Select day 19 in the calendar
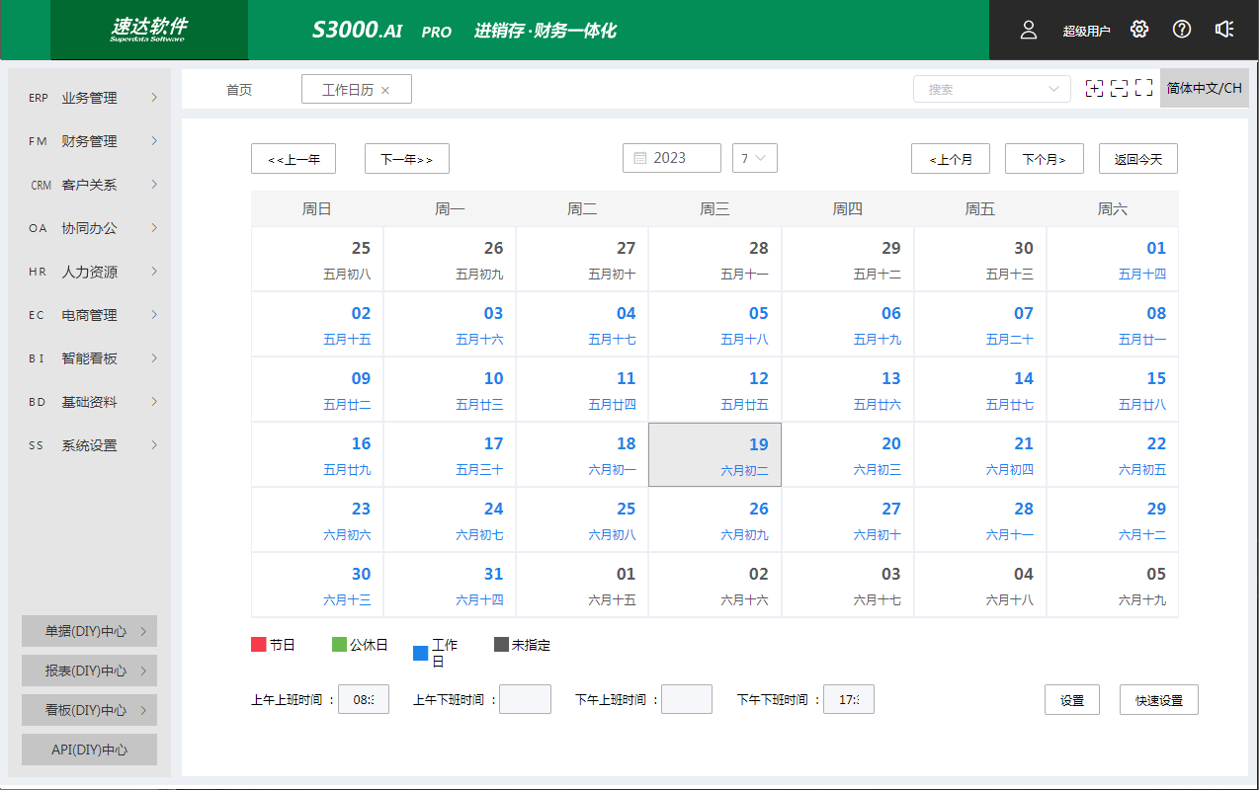 (x=714, y=454)
